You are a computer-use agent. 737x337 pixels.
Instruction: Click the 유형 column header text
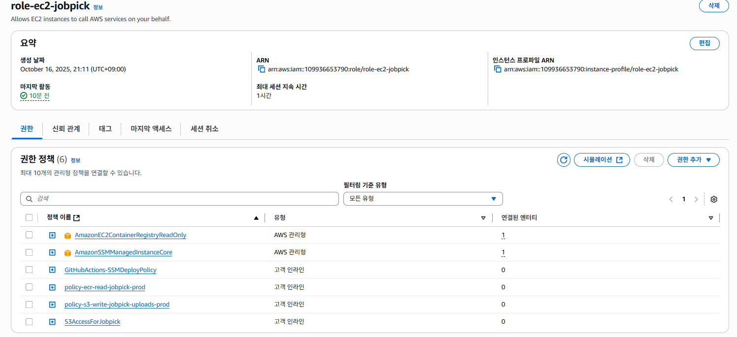pos(280,217)
